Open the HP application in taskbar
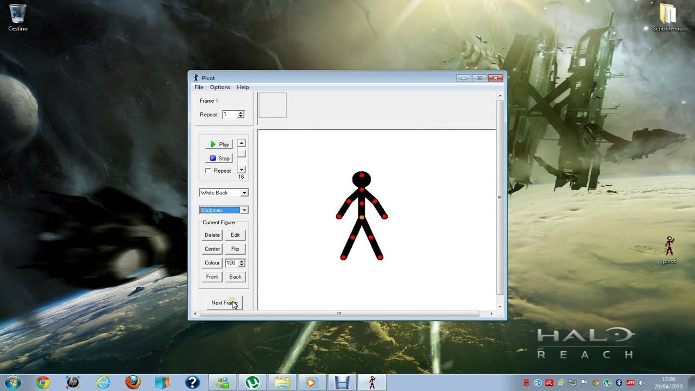 pos(73,382)
